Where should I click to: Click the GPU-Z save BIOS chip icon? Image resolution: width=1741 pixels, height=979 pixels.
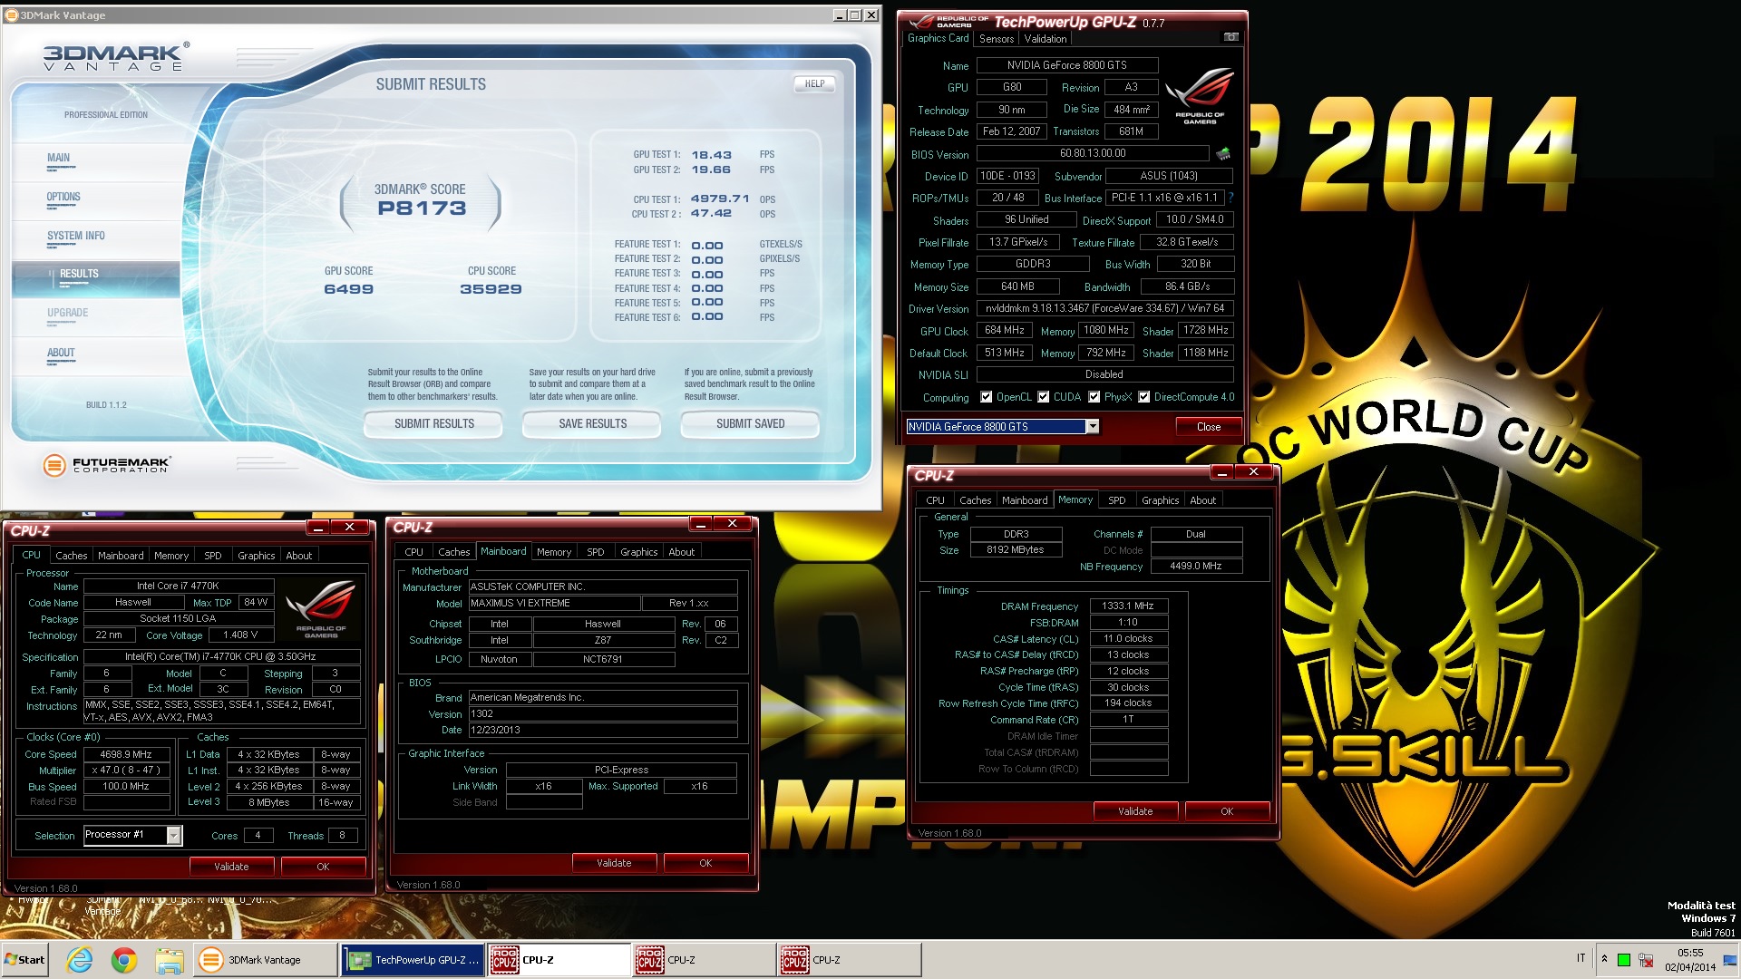(1223, 154)
